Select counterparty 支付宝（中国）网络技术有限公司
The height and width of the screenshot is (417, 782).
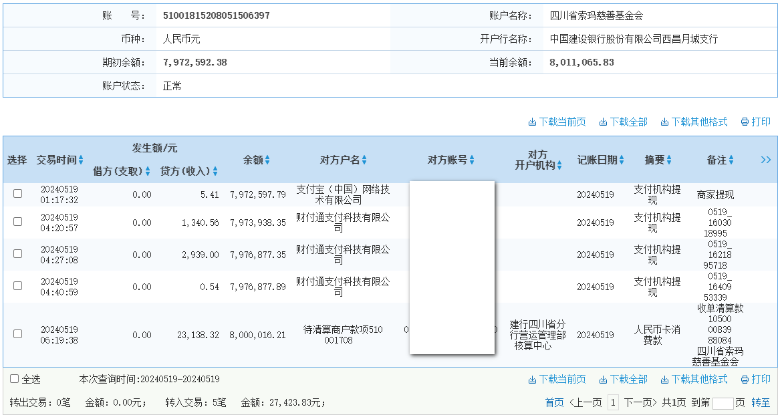(x=343, y=194)
